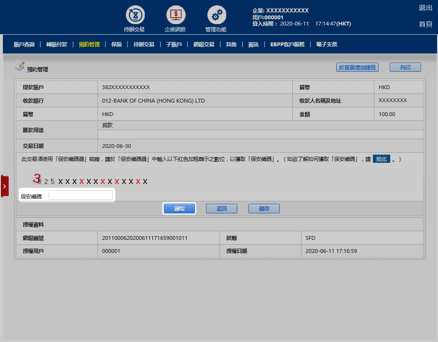Click the 確認 confirm button
438x342 pixels.
pos(179,209)
